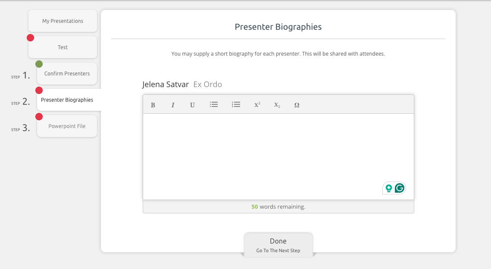Select the italic formatting icon
This screenshot has width=491, height=269.
(x=173, y=105)
